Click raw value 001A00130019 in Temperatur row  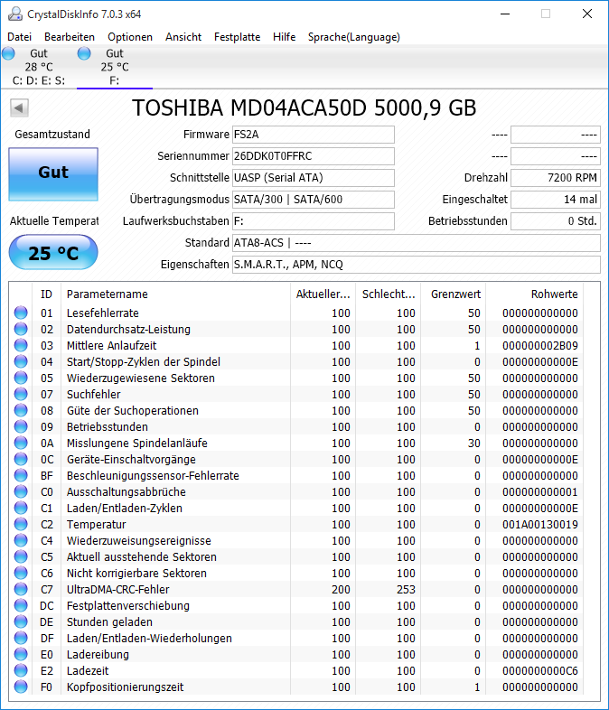540,525
